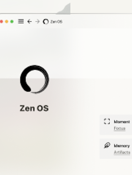Viewport: 132px width, 175px height.
Task: Close the window with red button
Action: (1, 21)
